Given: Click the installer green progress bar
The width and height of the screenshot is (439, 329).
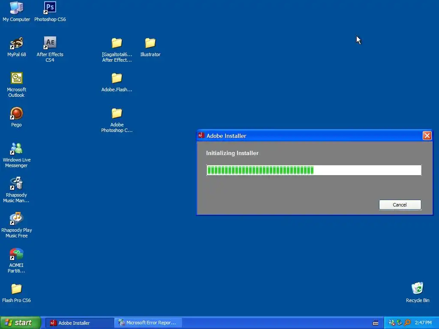Looking at the screenshot, I should (x=314, y=170).
